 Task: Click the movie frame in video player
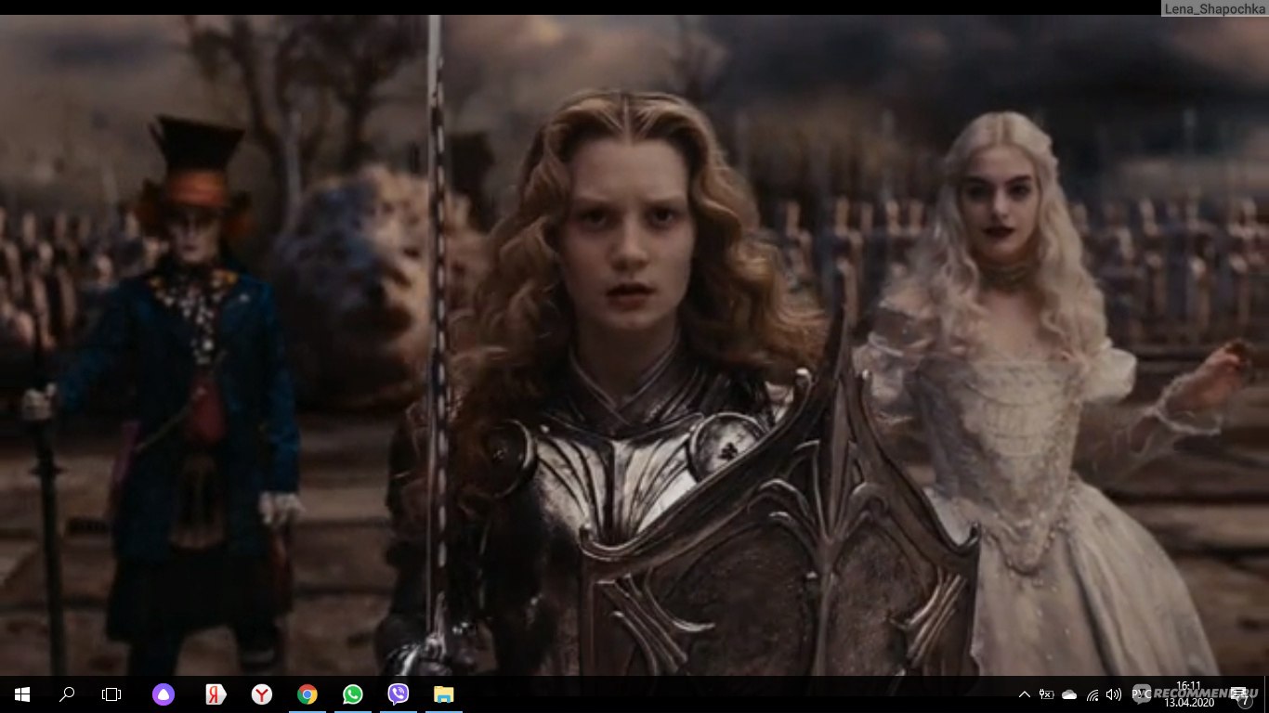(634, 344)
